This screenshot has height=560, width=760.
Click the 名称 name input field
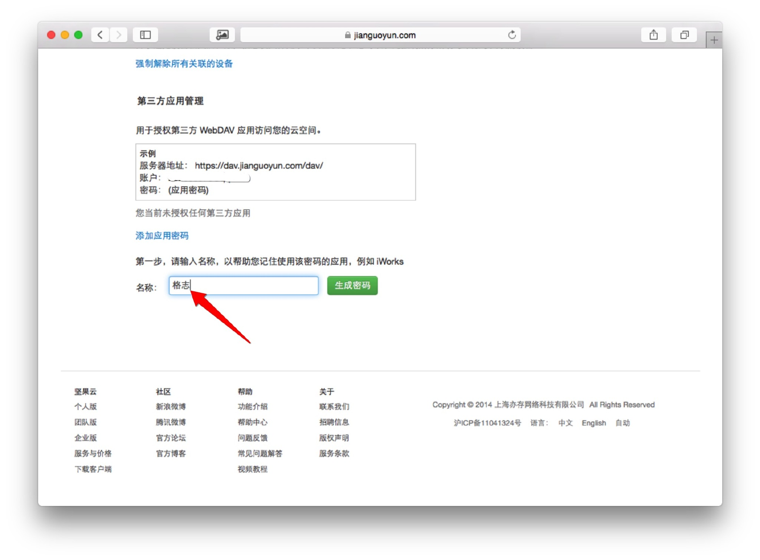click(x=252, y=285)
